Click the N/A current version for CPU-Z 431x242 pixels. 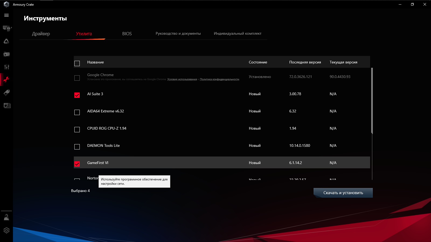tap(333, 128)
